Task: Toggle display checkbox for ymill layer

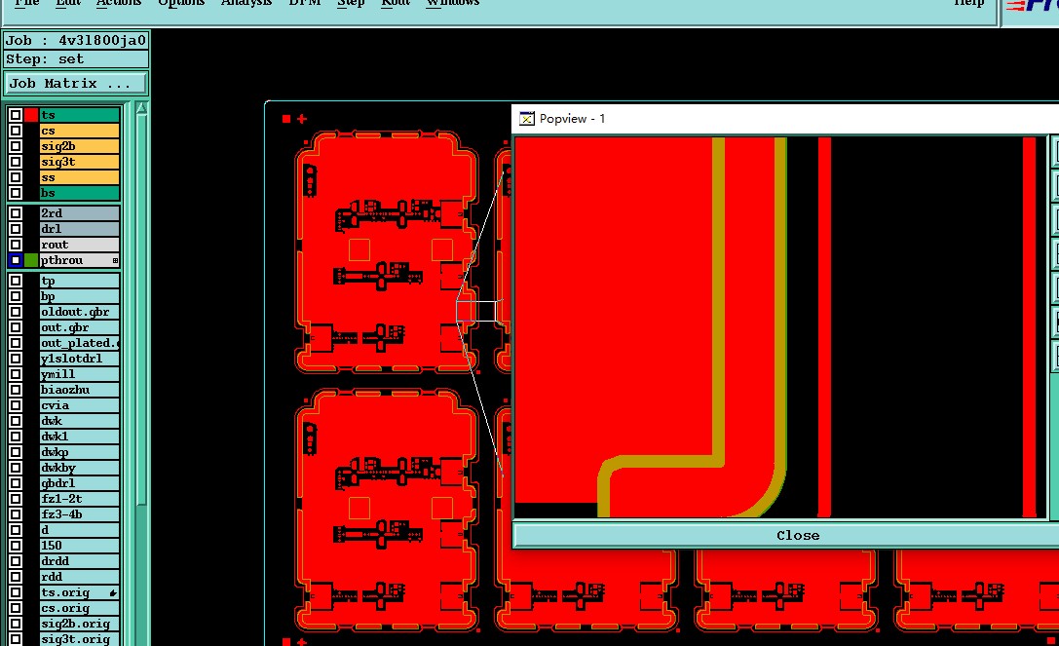Action: 16,374
